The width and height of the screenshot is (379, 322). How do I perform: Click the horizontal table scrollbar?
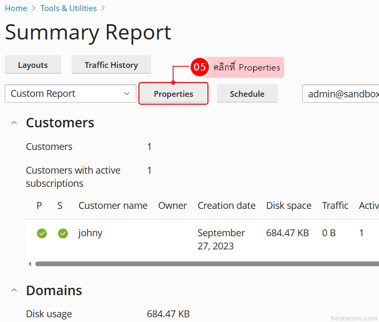pos(205,264)
